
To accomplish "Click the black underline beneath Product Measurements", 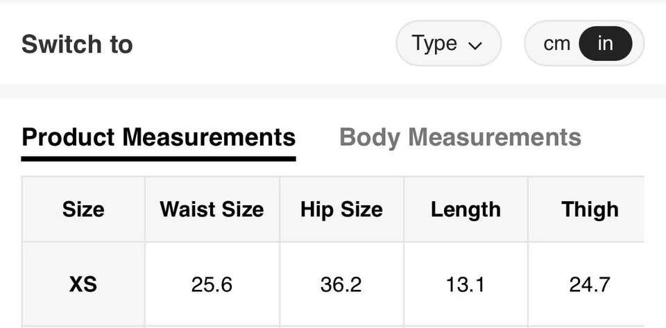I will point(158,159).
